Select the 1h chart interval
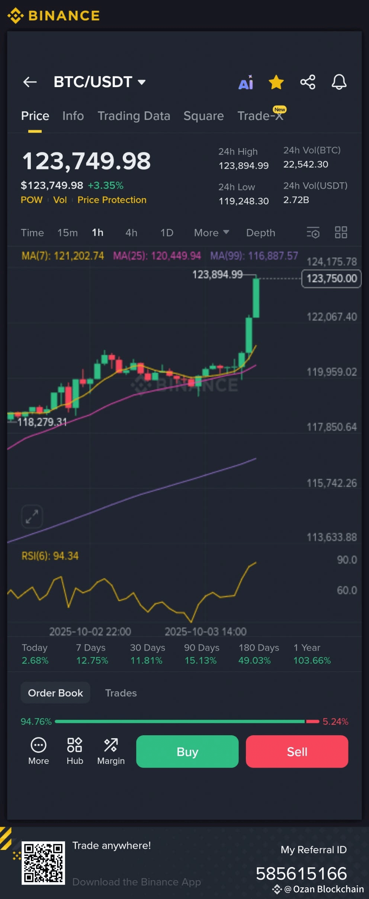The height and width of the screenshot is (899, 369). (x=97, y=233)
